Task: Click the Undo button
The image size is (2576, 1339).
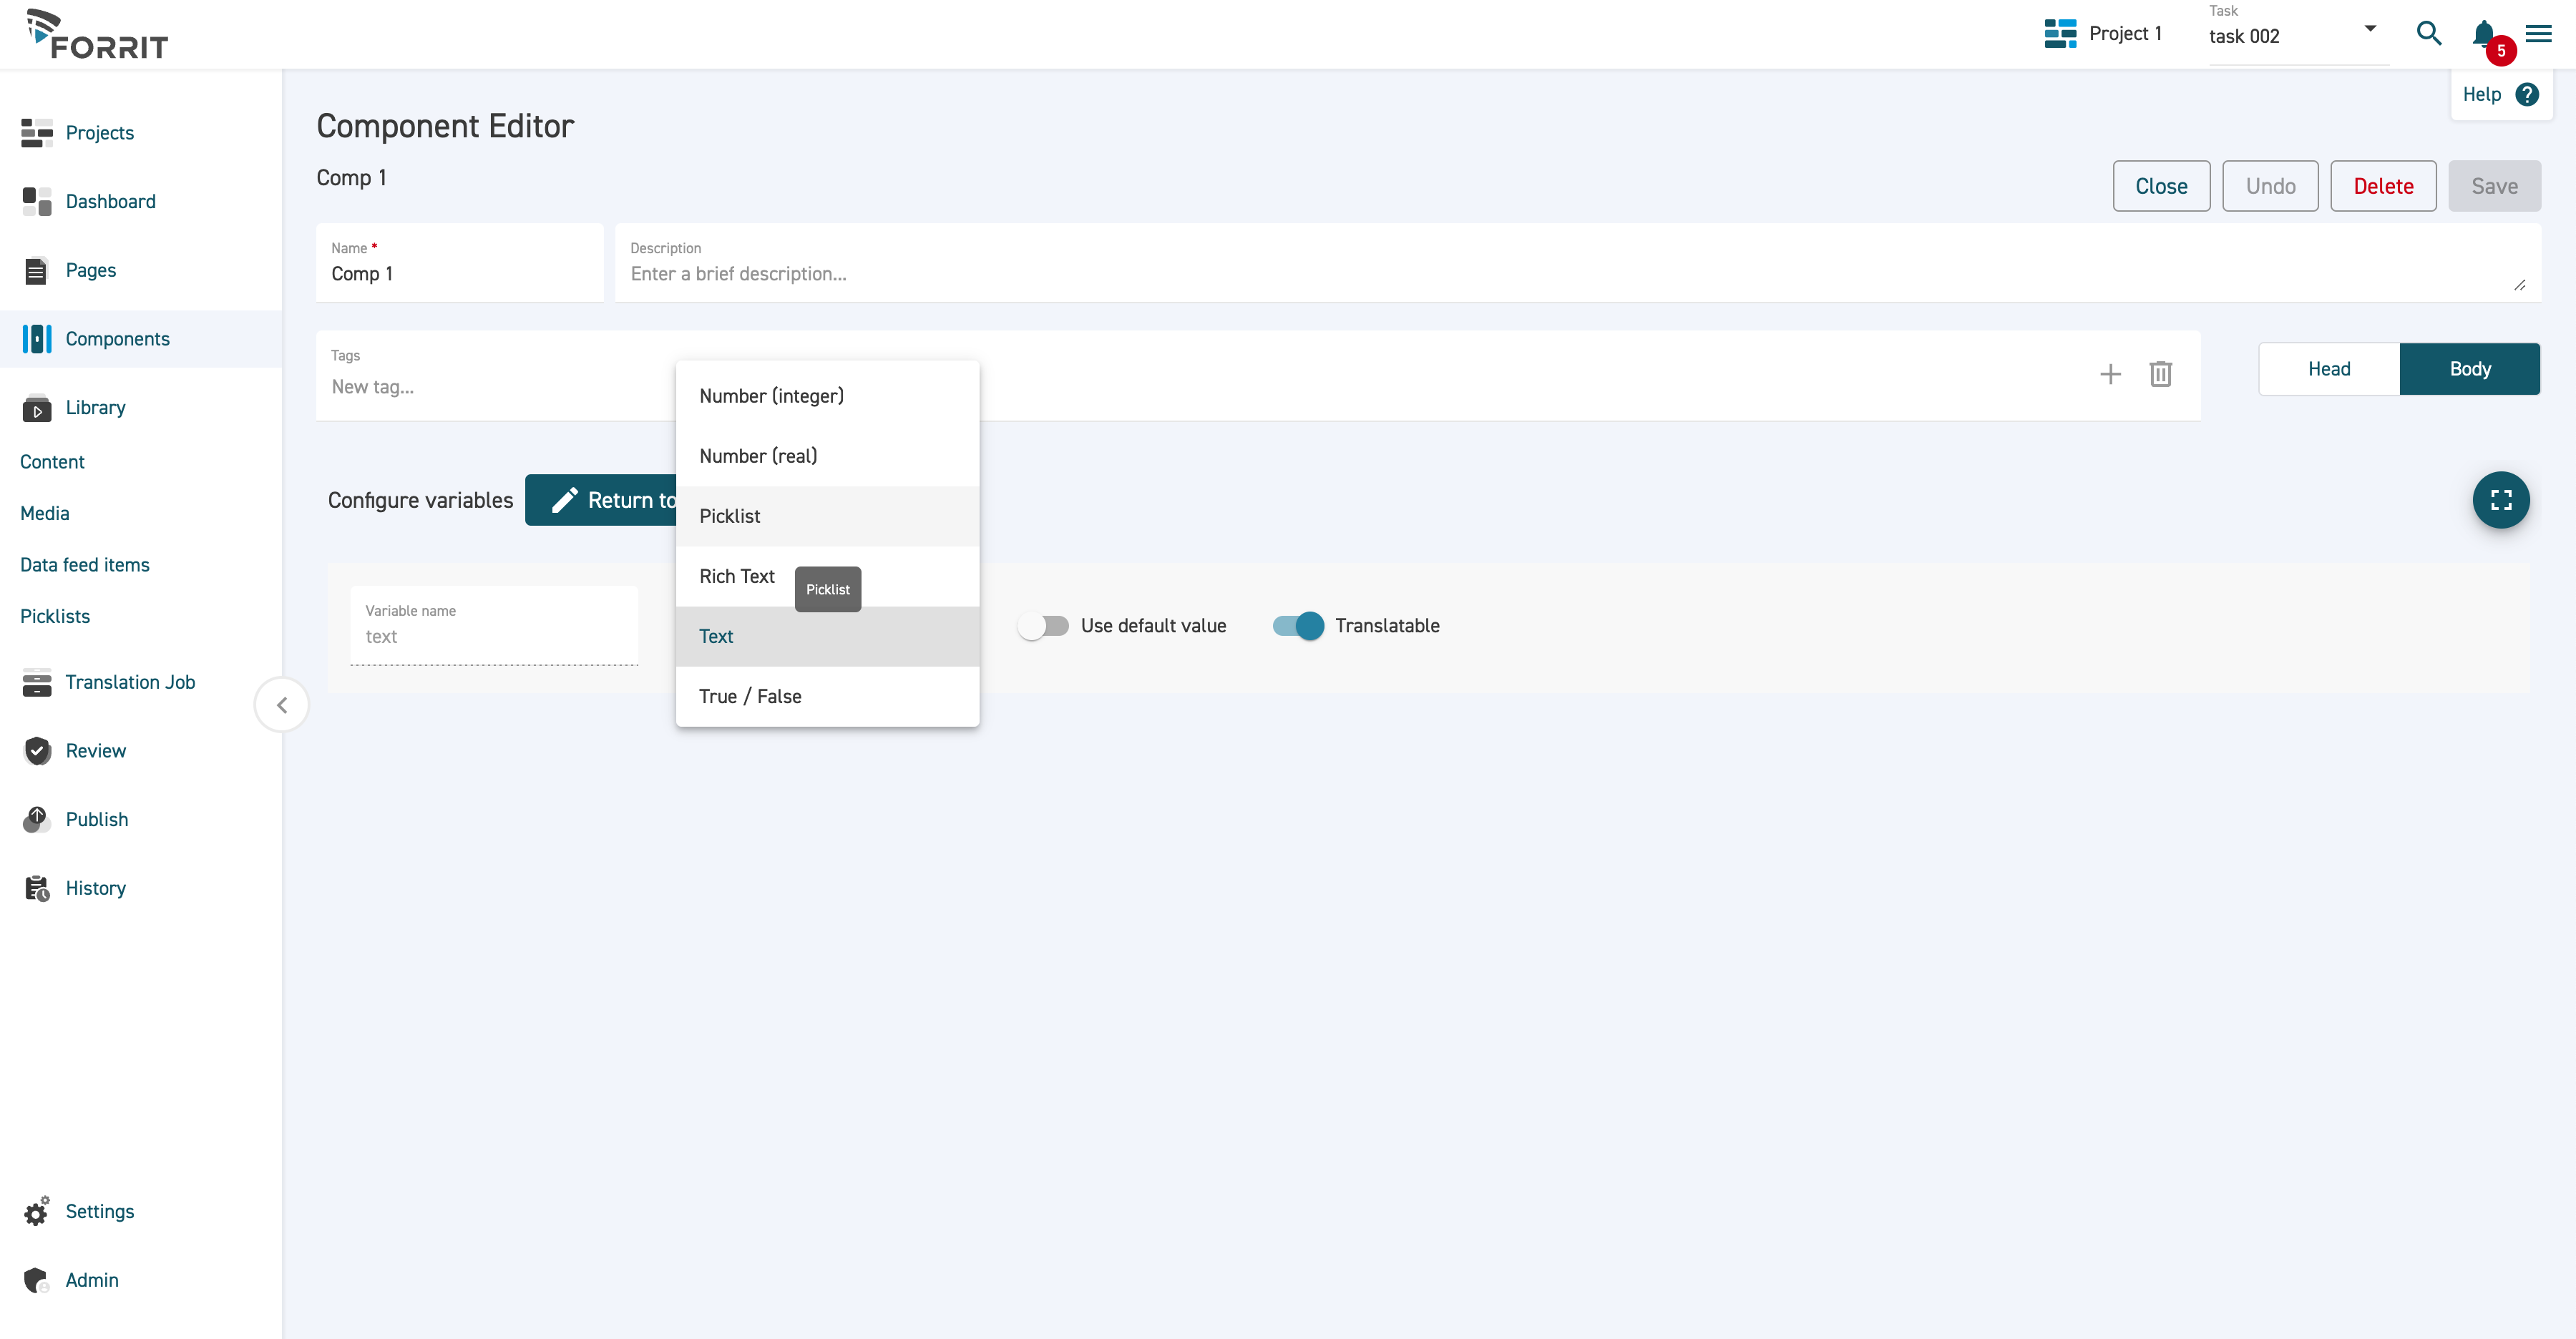Action: (2270, 186)
